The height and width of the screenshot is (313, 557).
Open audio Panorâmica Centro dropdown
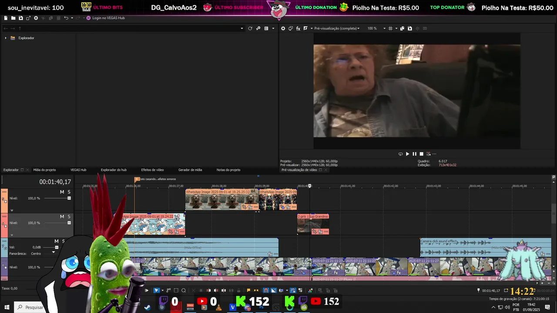54,252
